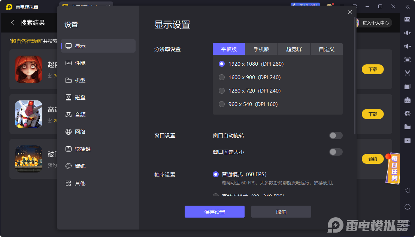Switch to the 超宽屏 resolution tab
Image resolution: width=415 pixels, height=237 pixels.
coord(294,49)
